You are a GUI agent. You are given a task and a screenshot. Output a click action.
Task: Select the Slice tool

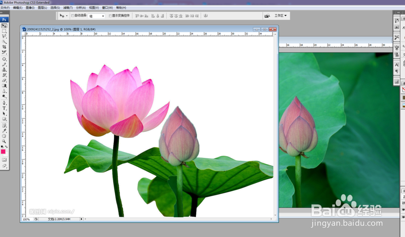coord(4,52)
